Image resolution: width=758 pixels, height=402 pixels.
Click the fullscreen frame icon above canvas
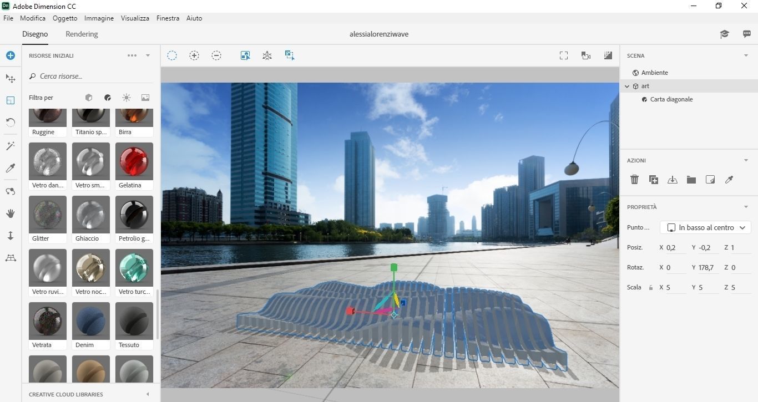click(564, 55)
